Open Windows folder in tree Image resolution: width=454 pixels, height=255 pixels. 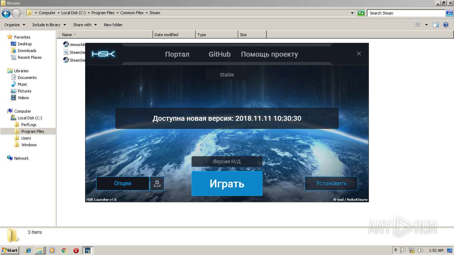click(29, 145)
